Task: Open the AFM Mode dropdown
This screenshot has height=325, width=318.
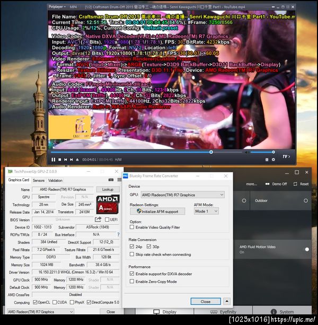Action: pos(206,211)
